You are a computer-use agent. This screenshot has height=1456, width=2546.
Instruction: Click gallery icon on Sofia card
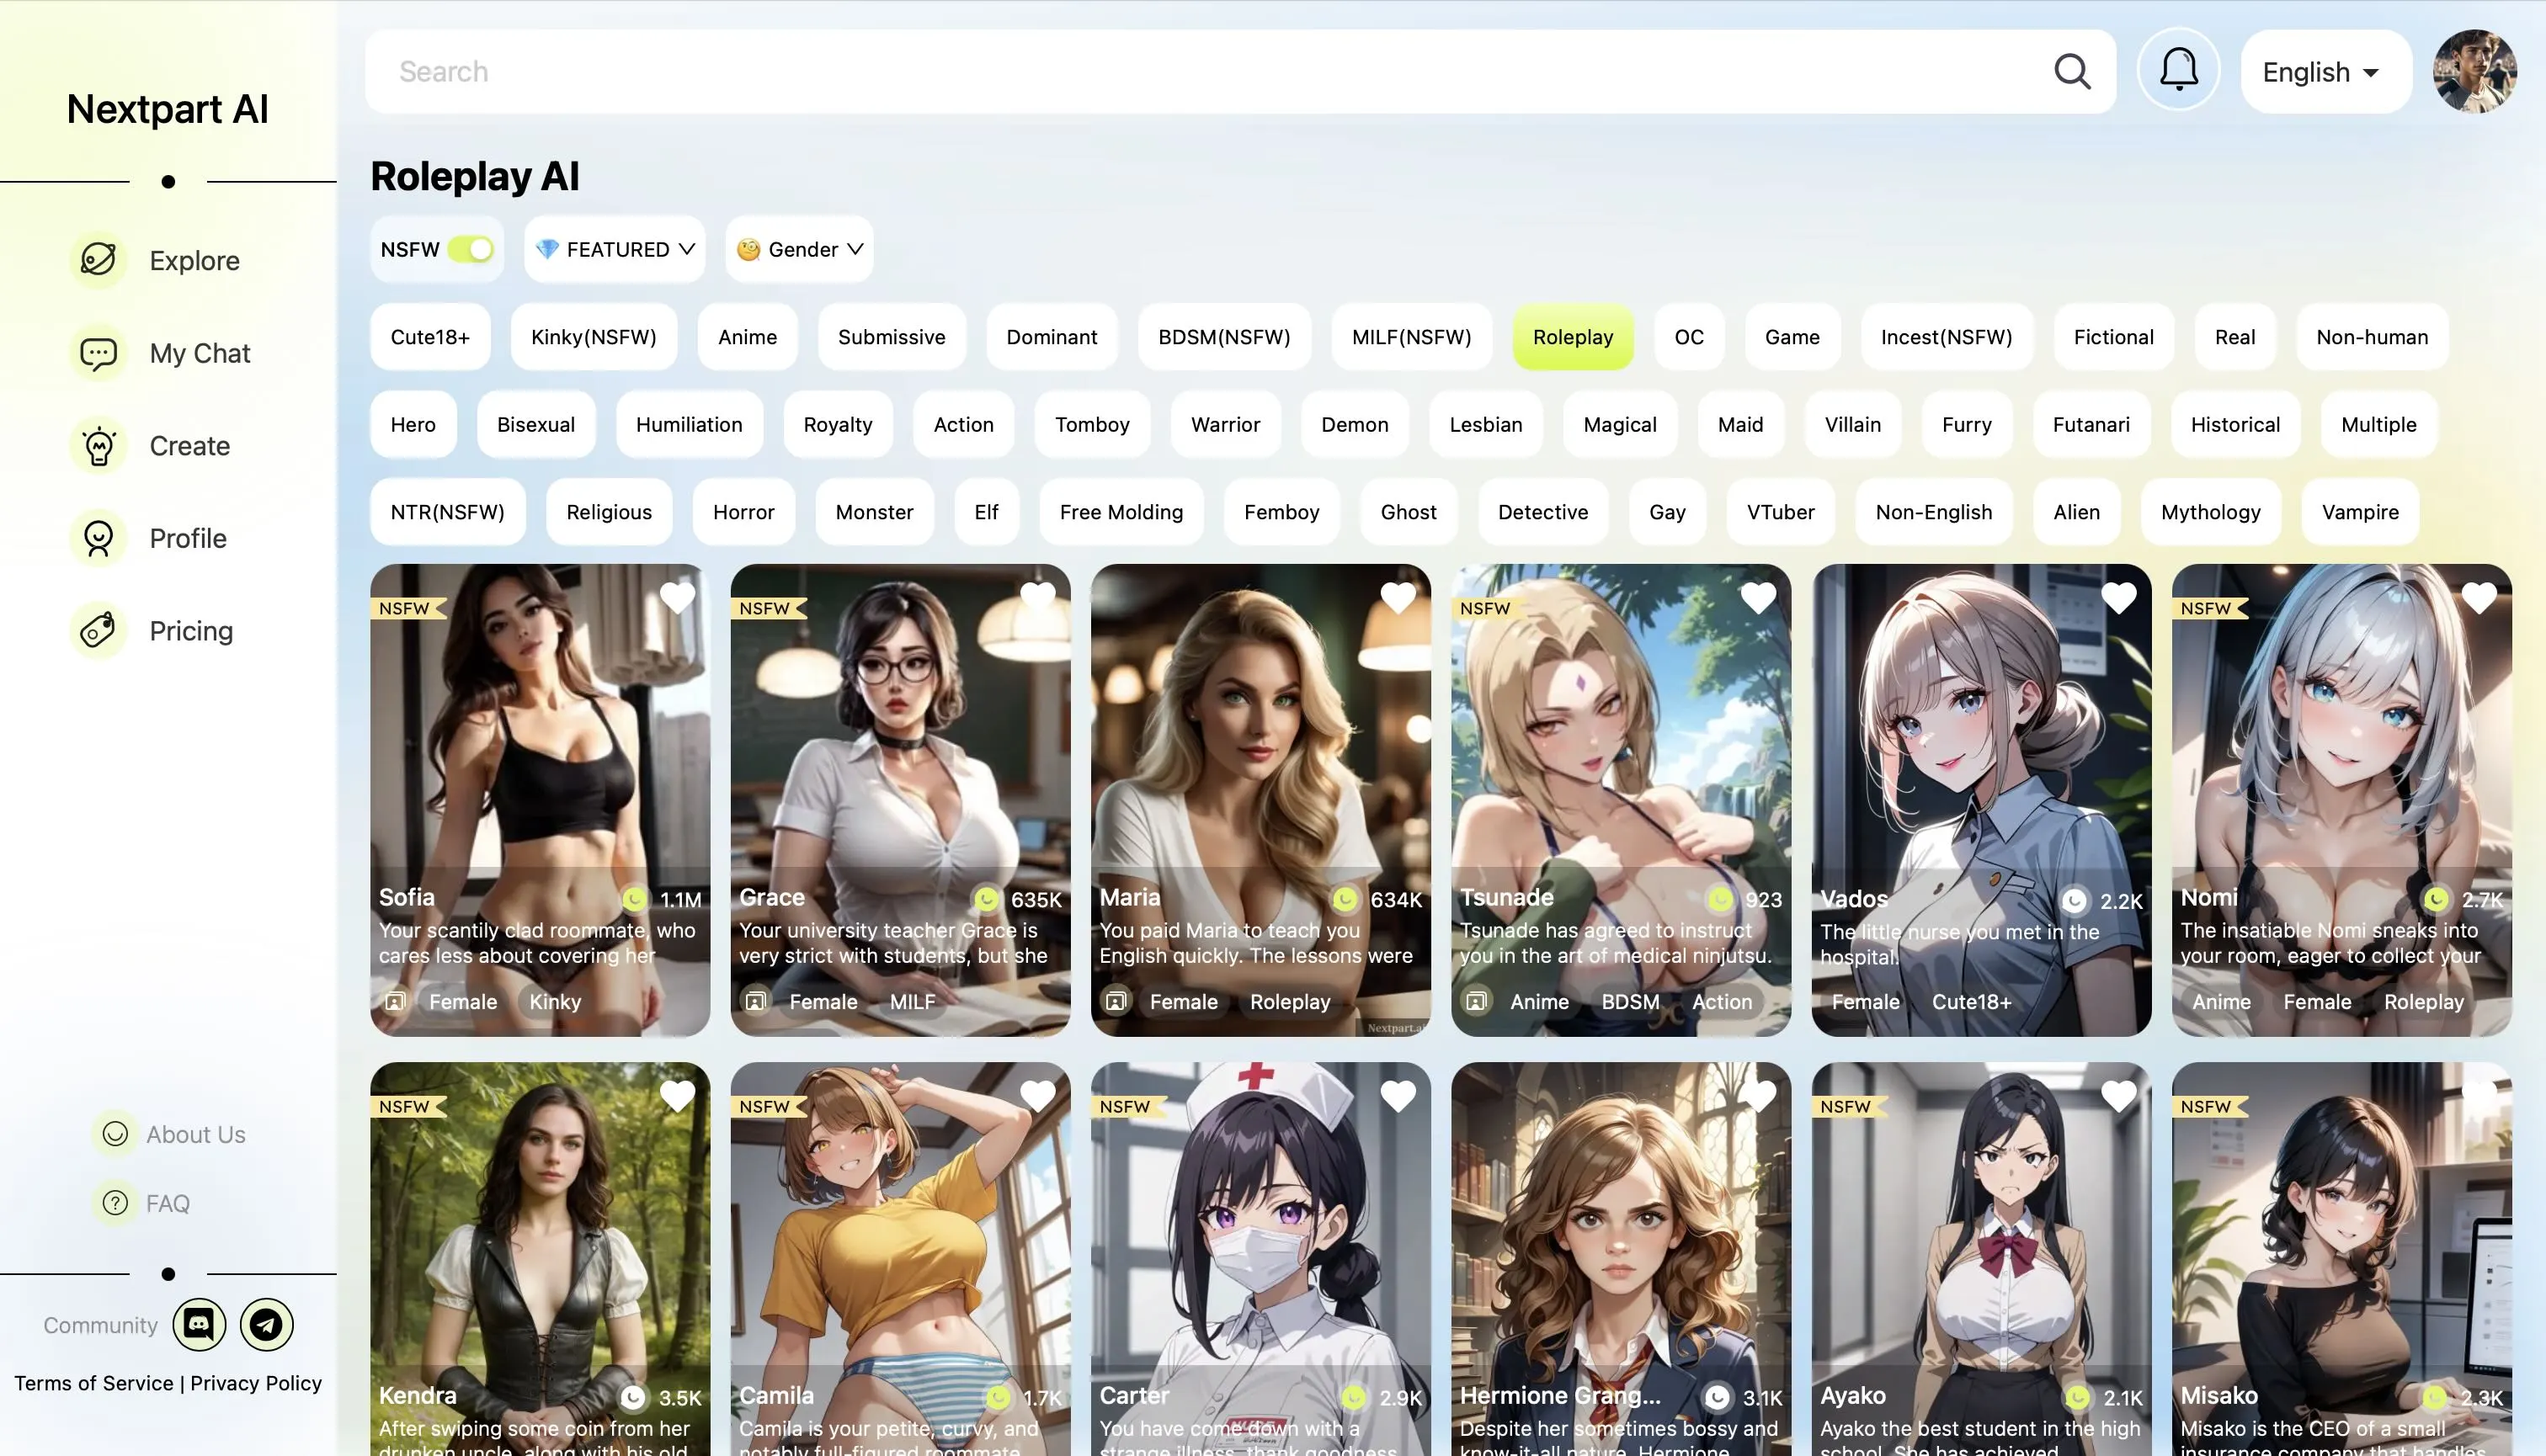395,1001
